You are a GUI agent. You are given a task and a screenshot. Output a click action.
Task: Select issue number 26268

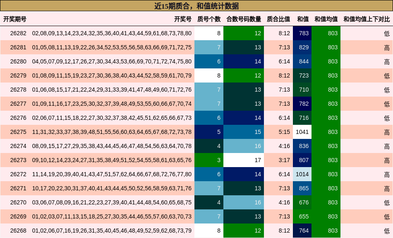click(x=18, y=230)
